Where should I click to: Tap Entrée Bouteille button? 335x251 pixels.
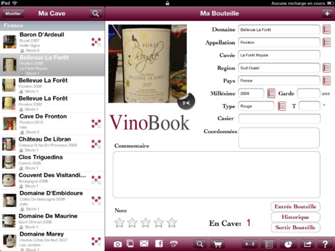coord(295,206)
